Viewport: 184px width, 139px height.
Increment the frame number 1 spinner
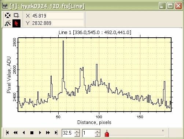coord(97,131)
